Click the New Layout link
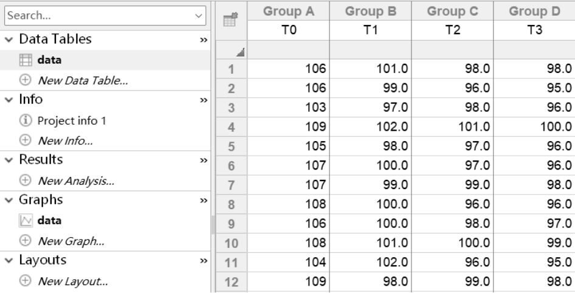This screenshot has height=293, width=575. tap(72, 281)
